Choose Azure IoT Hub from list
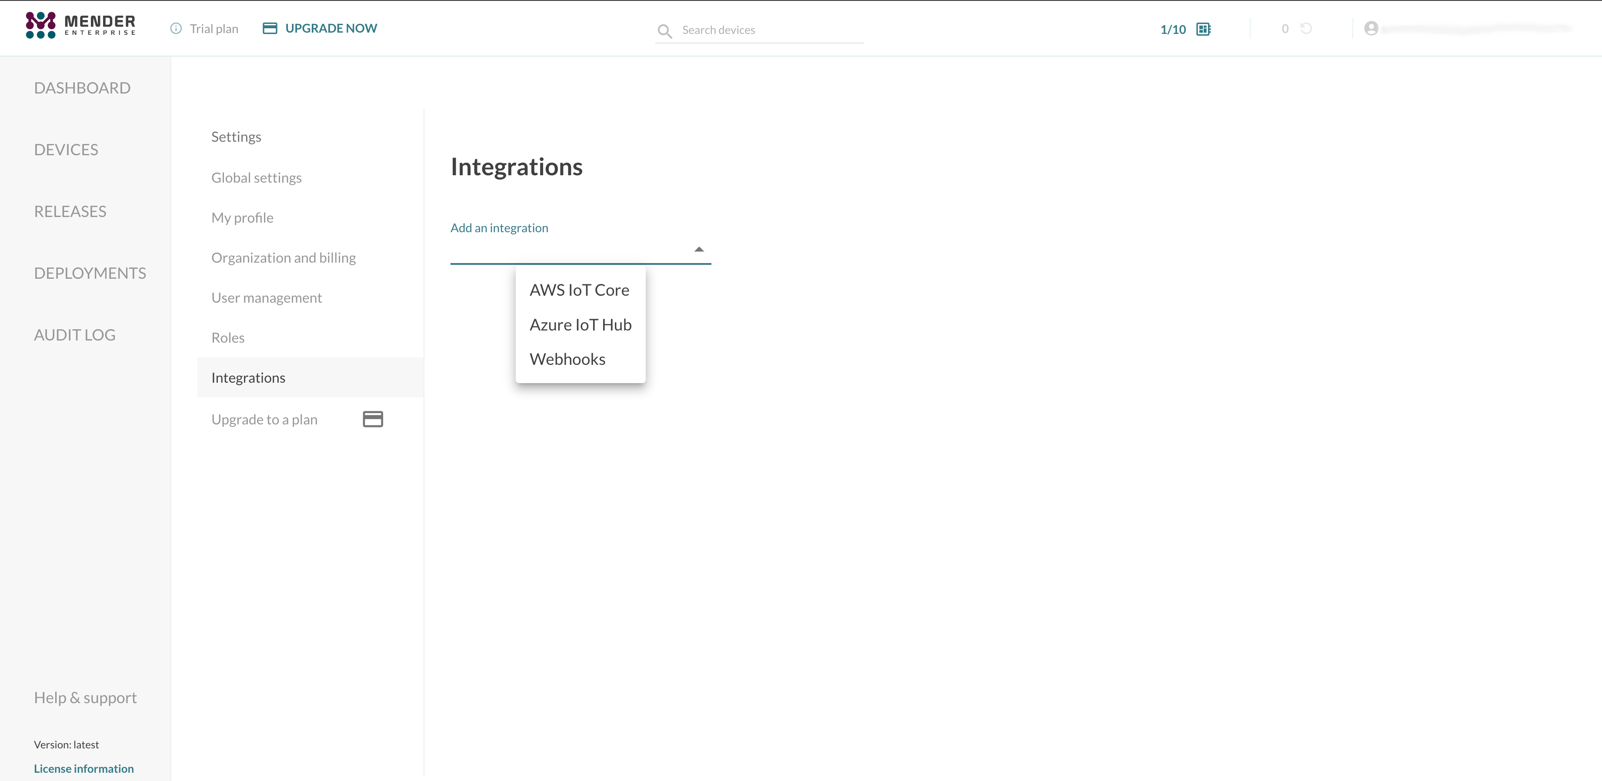Image resolution: width=1602 pixels, height=781 pixels. [580, 324]
